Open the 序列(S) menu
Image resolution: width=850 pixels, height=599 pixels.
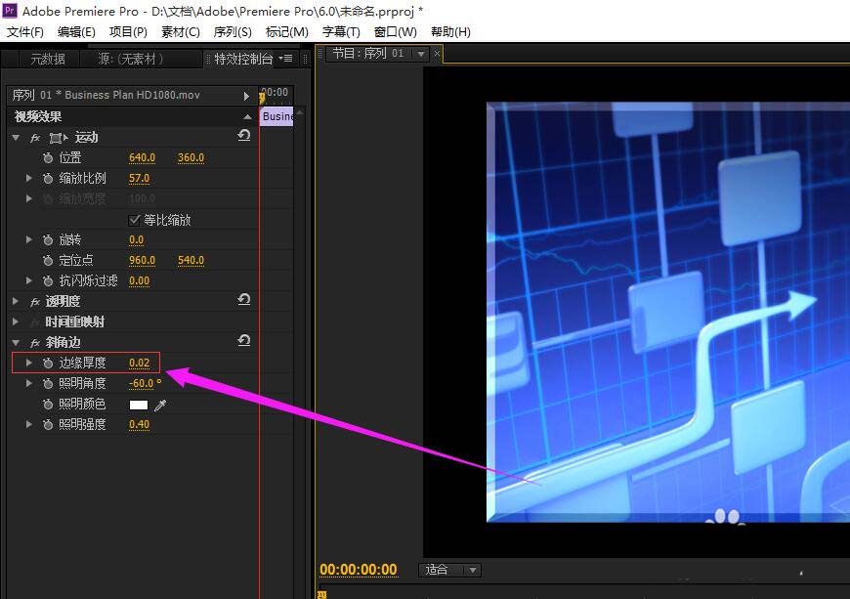coord(232,32)
